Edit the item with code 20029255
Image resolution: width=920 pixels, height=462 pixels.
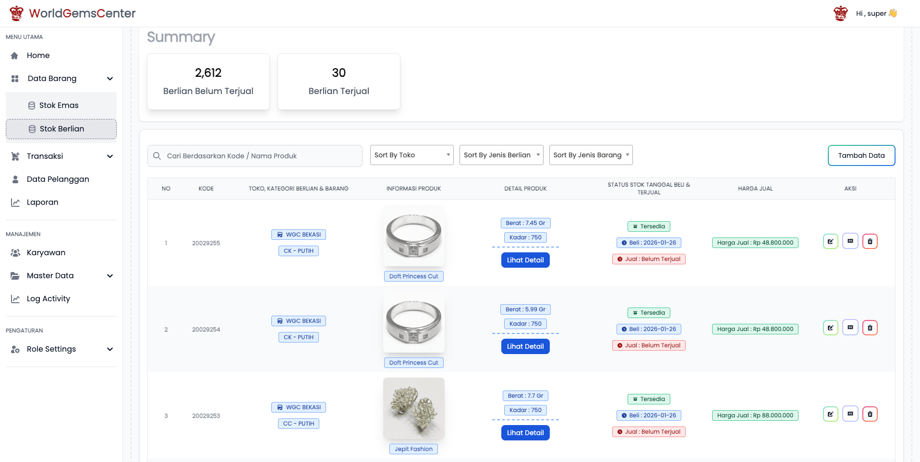(830, 241)
